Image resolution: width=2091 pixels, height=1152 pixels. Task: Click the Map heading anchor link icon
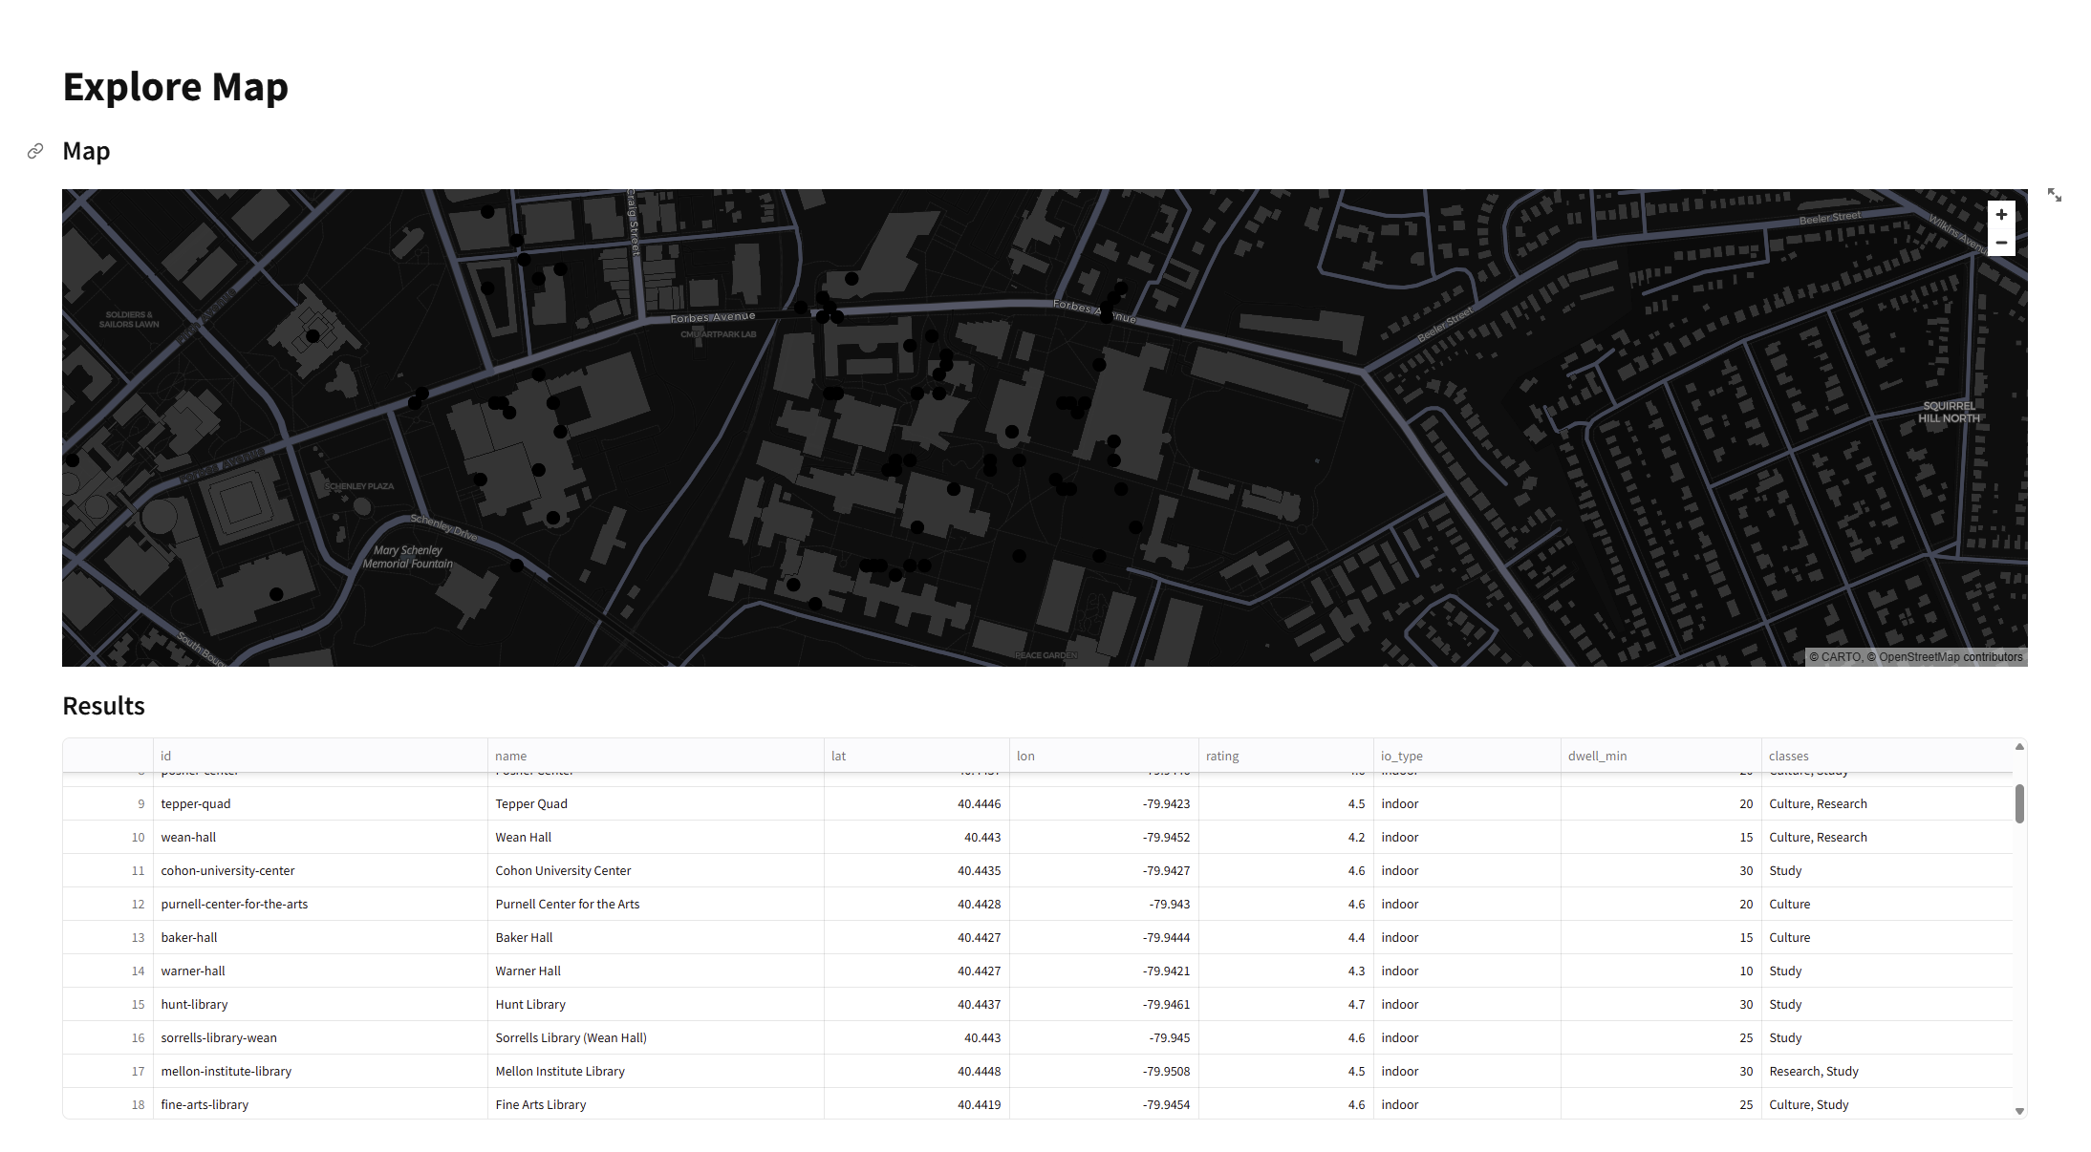pyautogui.click(x=35, y=151)
